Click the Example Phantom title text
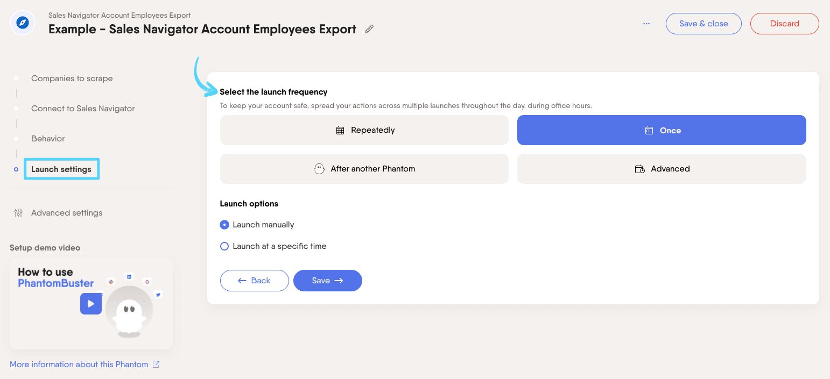Image resolution: width=830 pixels, height=379 pixels. tap(202, 30)
